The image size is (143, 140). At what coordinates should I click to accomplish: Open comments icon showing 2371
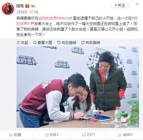pyautogui.click(x=84, y=135)
